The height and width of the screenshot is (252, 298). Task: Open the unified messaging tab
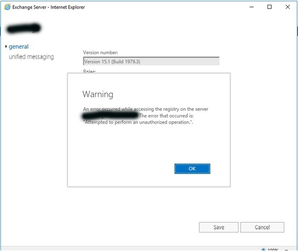click(31, 57)
